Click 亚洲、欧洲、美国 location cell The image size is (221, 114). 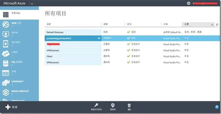tap(193, 32)
